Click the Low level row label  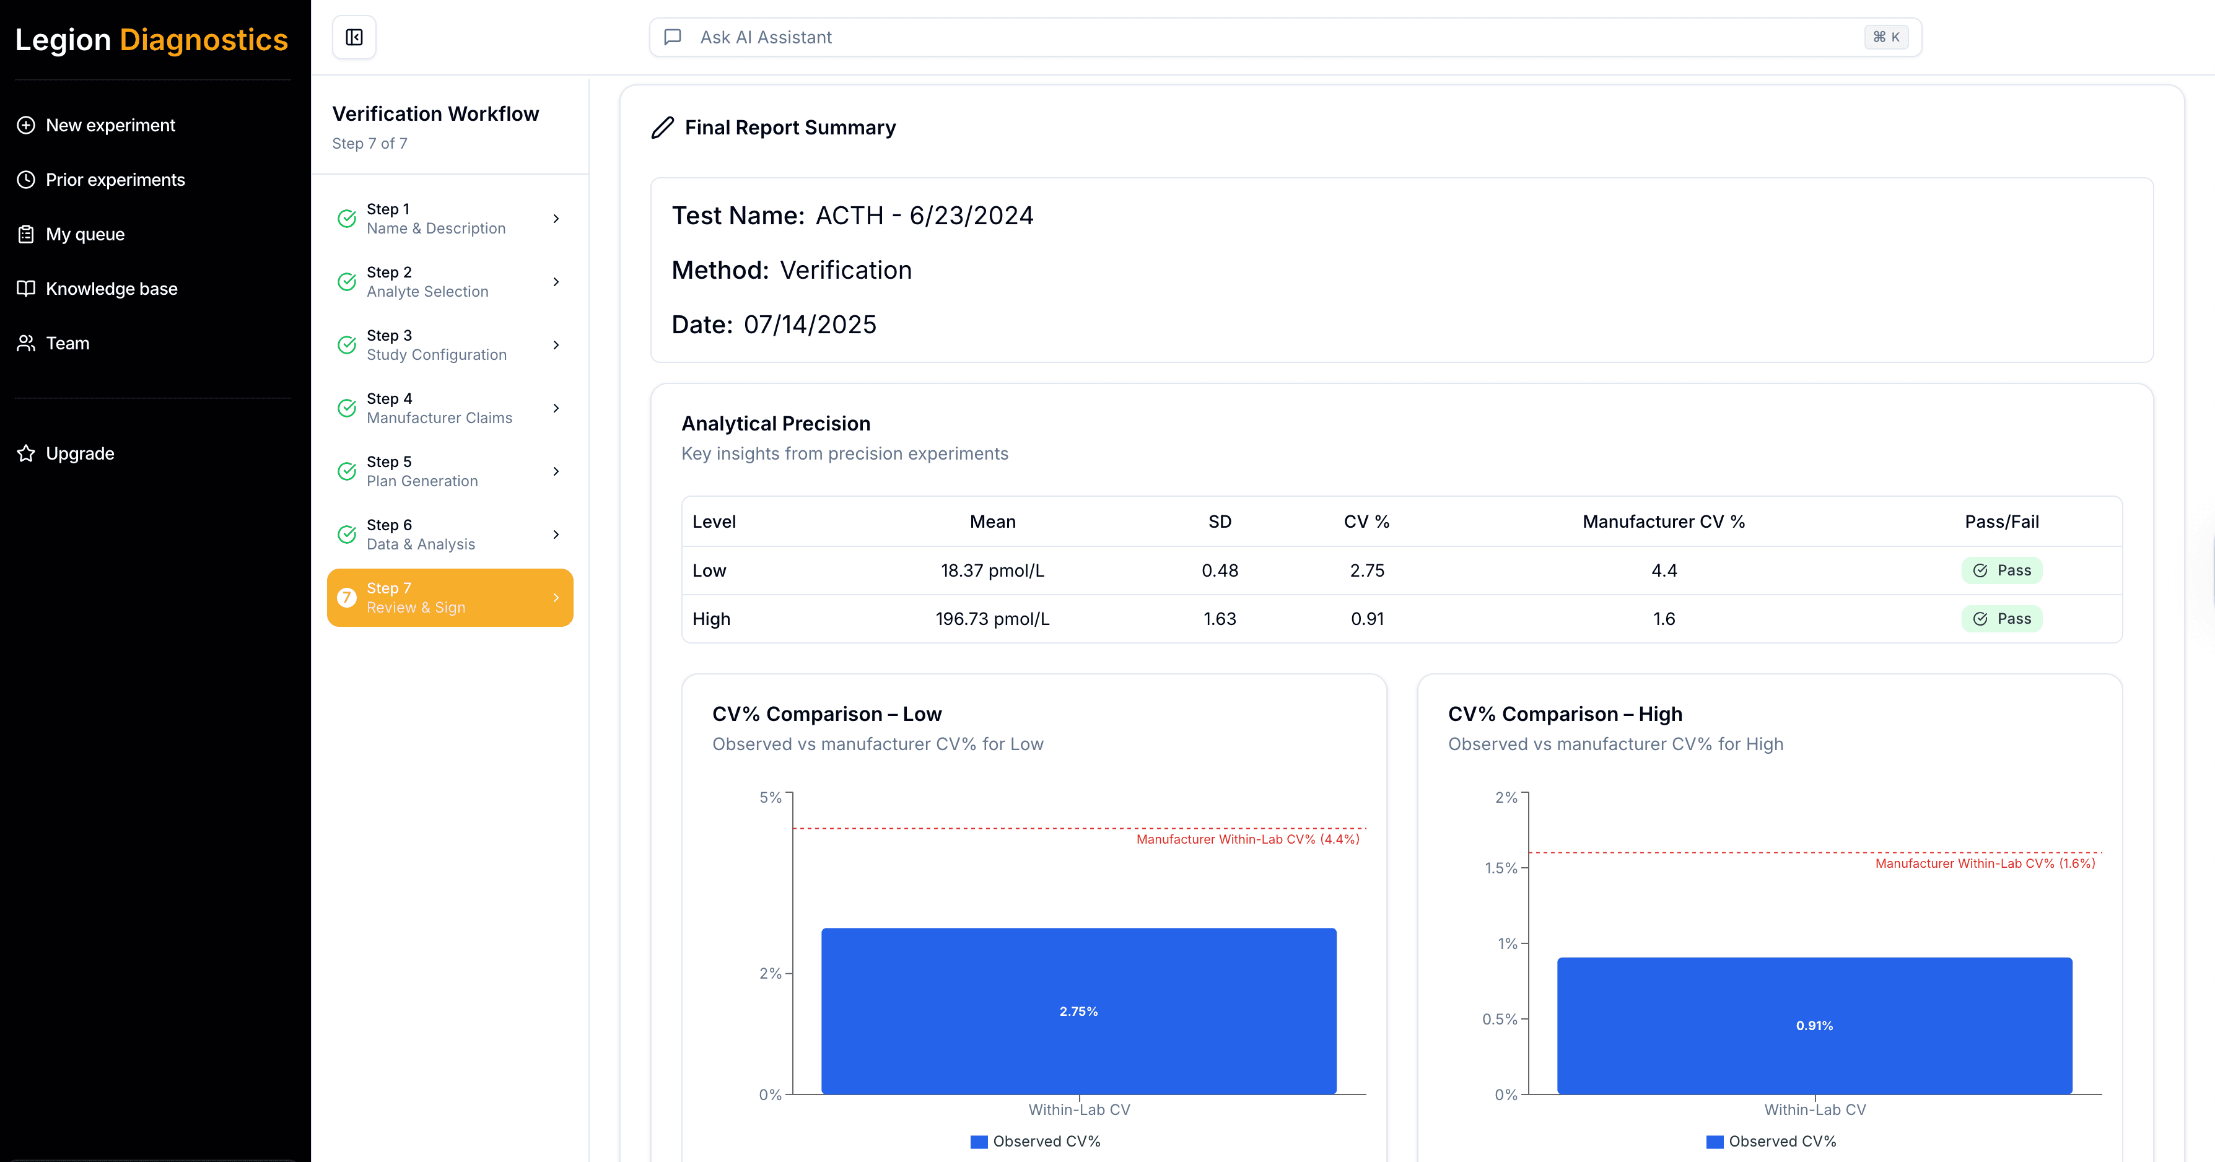[x=709, y=570]
